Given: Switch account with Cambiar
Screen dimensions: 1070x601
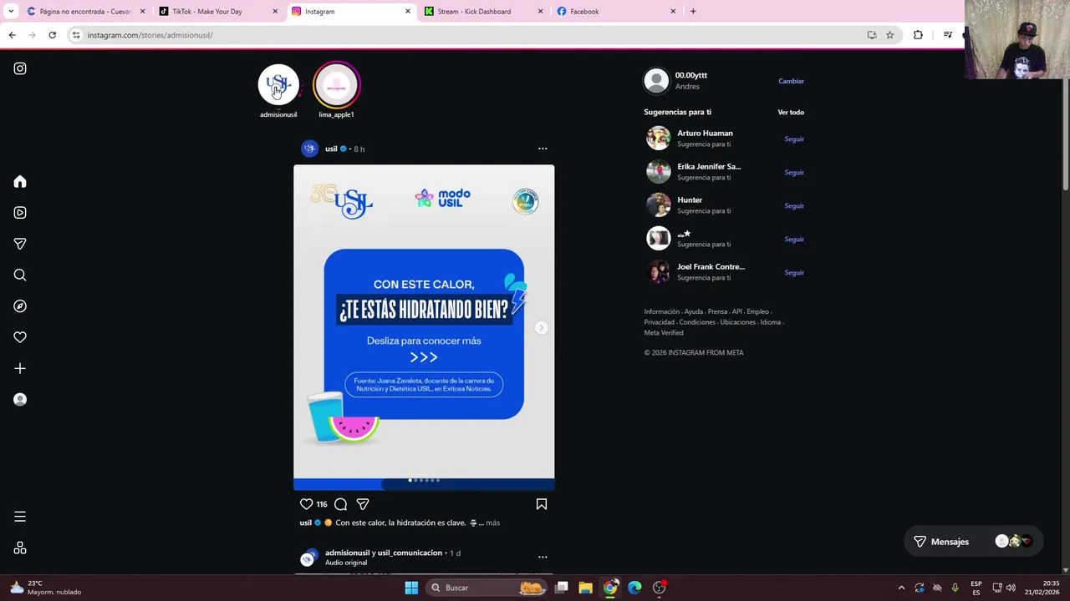Looking at the screenshot, I should point(791,81).
